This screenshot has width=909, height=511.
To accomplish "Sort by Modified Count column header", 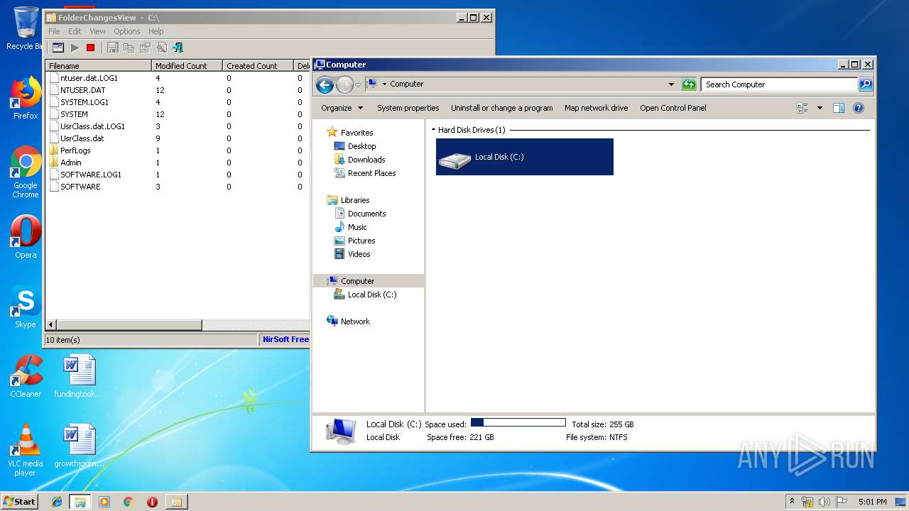I will pos(187,65).
